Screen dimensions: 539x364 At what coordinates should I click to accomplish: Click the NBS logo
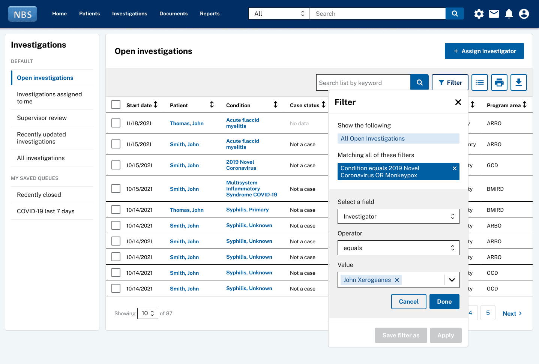23,14
